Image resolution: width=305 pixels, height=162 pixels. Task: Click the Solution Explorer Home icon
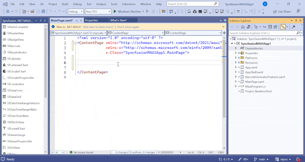click(x=243, y=27)
